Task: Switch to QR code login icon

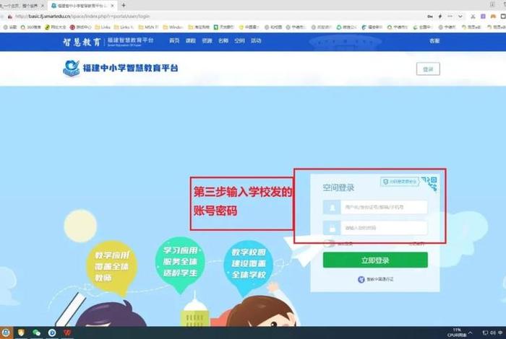Action: (430, 183)
